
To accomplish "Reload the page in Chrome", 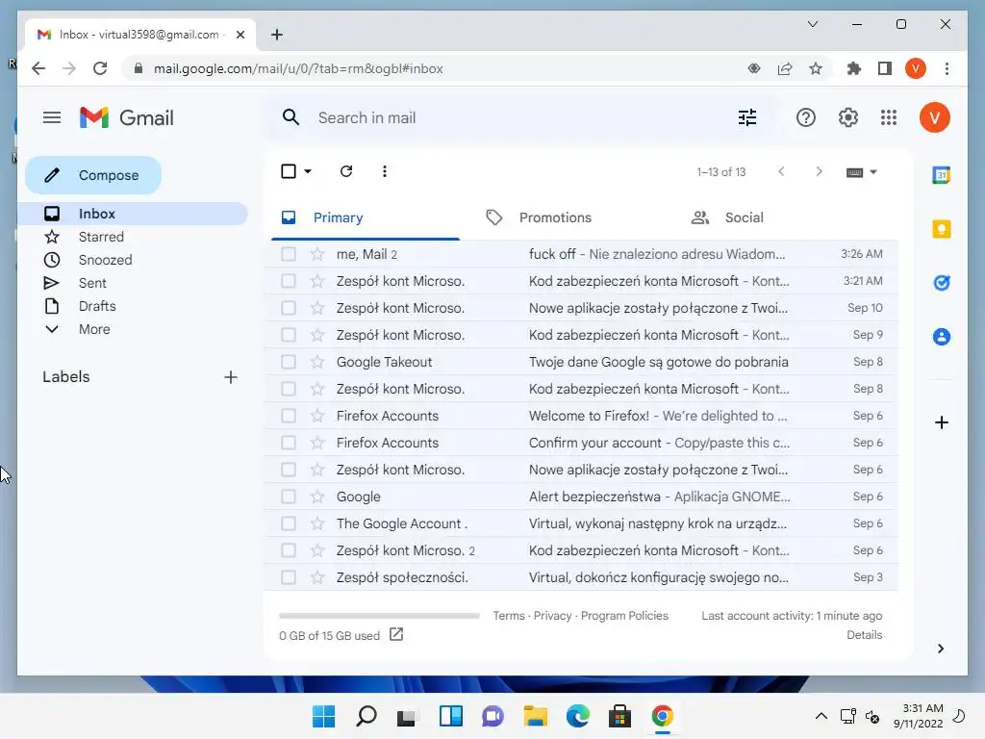I will (100, 68).
